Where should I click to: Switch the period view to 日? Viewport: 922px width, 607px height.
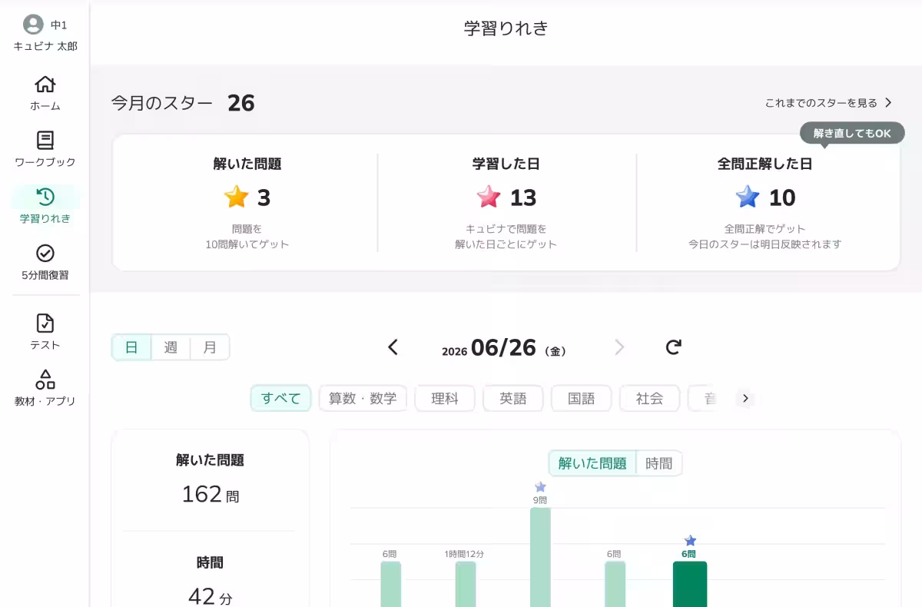[x=131, y=347]
